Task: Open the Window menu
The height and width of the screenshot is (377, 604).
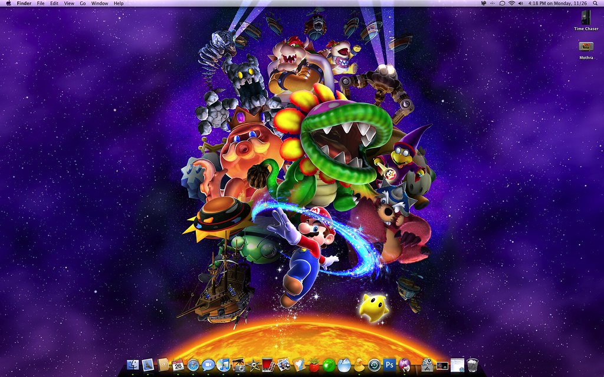Action: click(100, 4)
